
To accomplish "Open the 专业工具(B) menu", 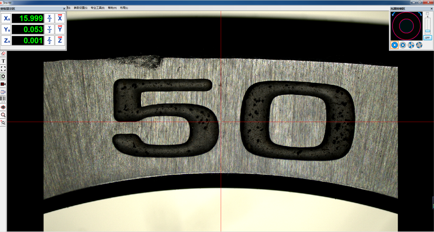I will click(x=98, y=8).
